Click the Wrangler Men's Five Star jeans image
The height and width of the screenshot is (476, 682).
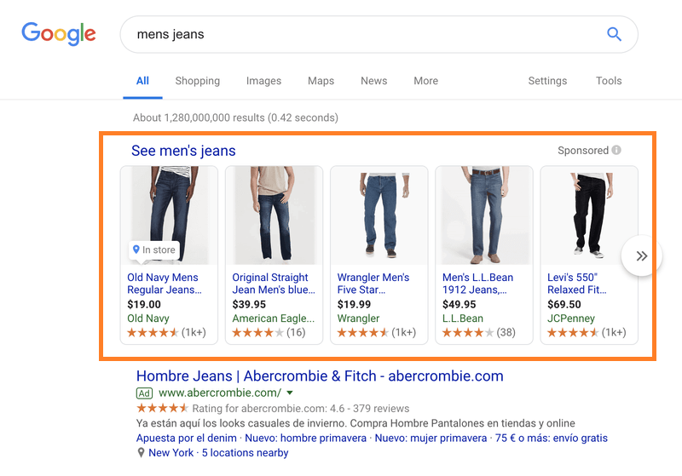click(379, 215)
